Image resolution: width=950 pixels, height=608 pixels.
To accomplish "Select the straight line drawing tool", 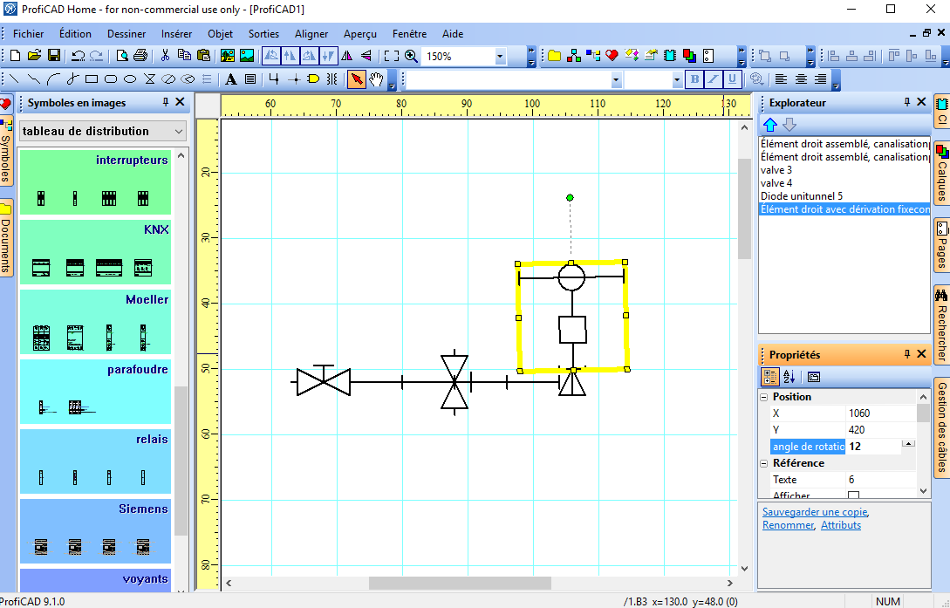I will pyautogui.click(x=14, y=79).
